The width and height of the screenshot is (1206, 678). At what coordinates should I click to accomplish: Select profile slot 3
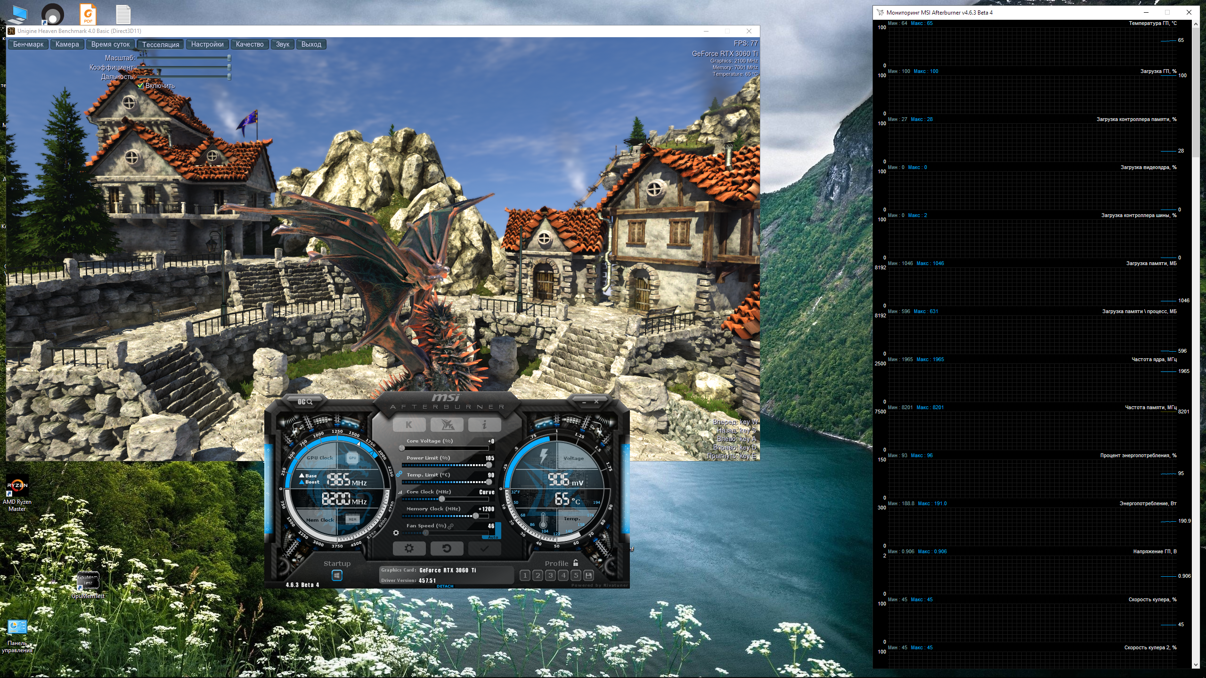click(550, 575)
